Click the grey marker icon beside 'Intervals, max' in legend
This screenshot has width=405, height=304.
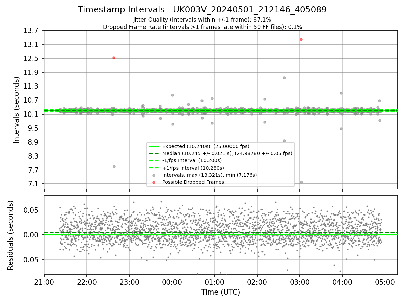[154, 175]
